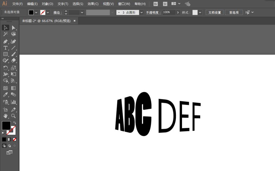
Task: Set paint mode to Gradient
Action: pos(9,139)
